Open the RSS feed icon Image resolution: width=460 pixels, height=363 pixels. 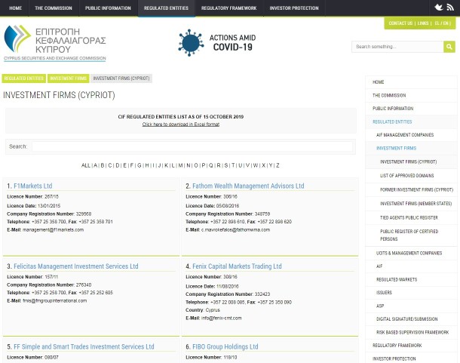[x=450, y=8]
